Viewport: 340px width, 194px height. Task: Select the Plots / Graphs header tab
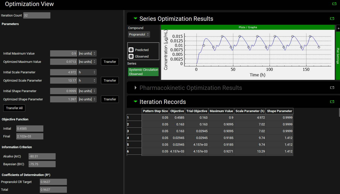tap(248, 27)
